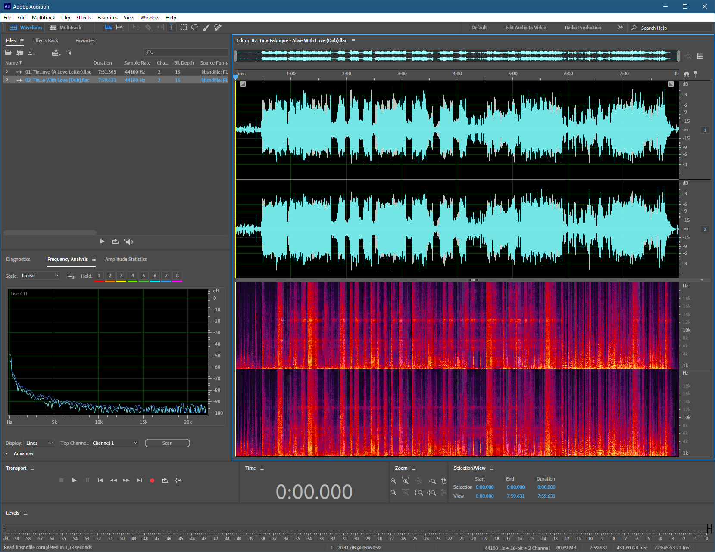Toggle Spectral Frequency Display button

coord(109,27)
